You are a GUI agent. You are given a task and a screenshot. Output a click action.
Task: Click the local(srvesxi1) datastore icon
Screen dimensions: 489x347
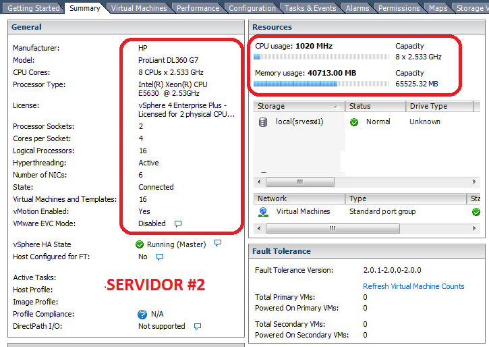263,122
